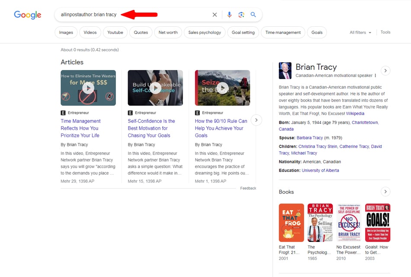Click the Google logo
The height and width of the screenshot is (277, 411).
click(28, 15)
